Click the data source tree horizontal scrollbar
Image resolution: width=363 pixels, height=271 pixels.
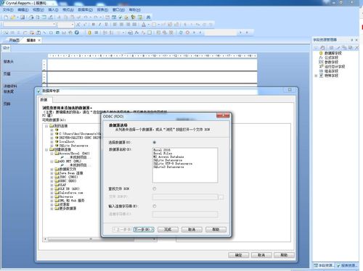point(100,239)
